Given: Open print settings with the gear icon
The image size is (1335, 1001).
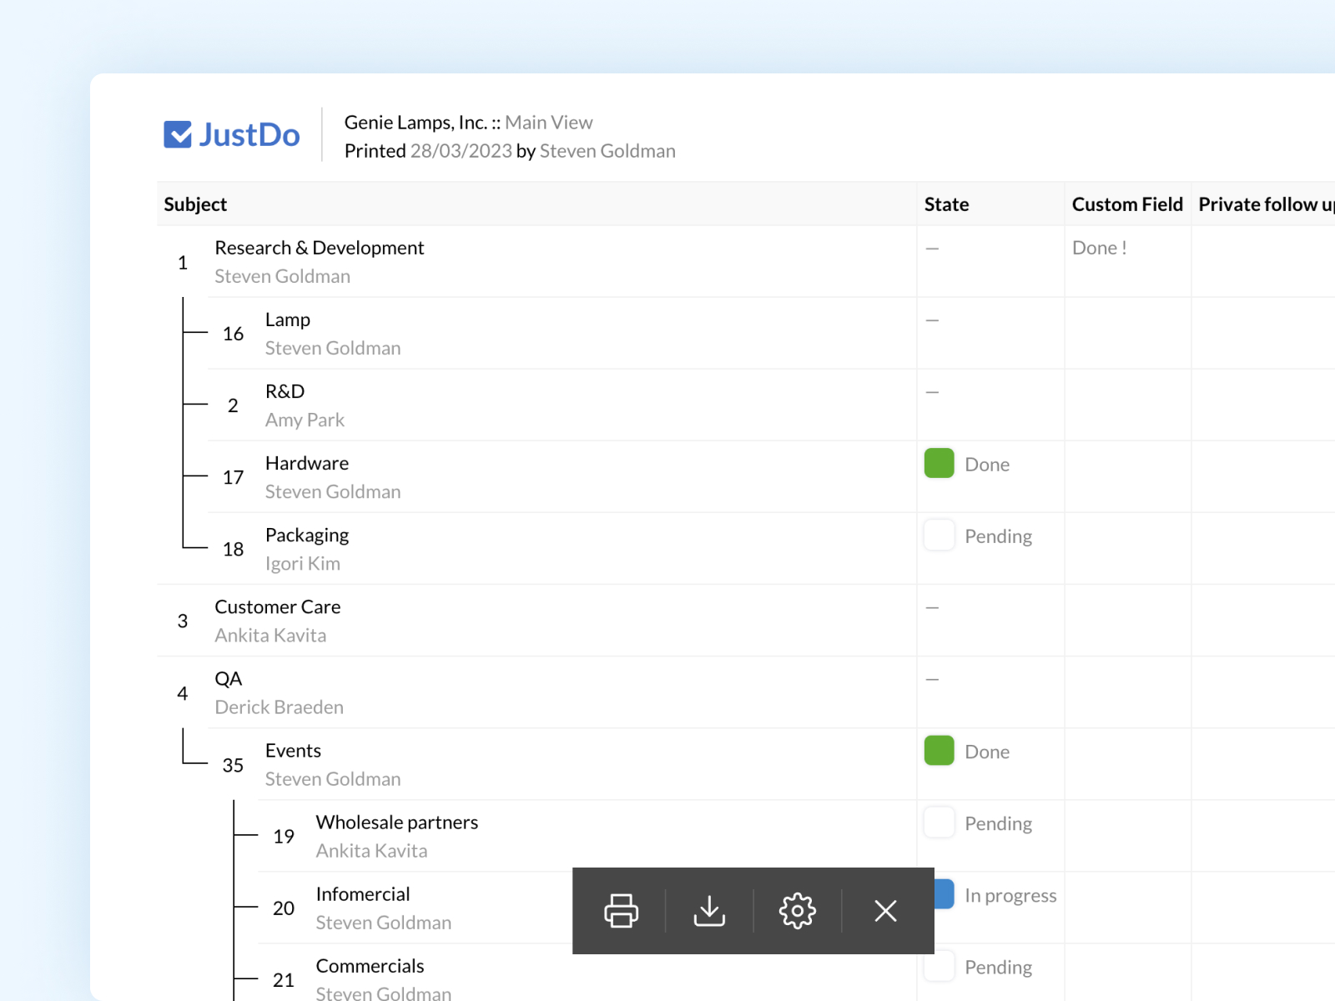Looking at the screenshot, I should tap(797, 910).
